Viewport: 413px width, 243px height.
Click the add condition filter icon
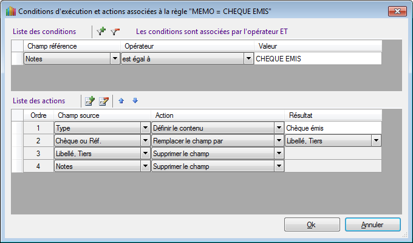pos(101,31)
